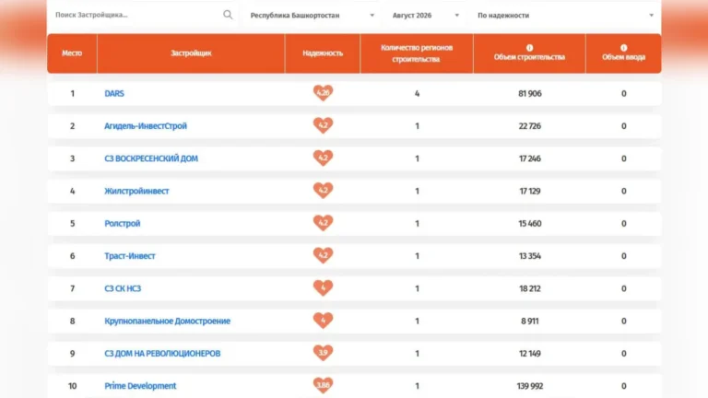This screenshot has width=708, height=398.
Task: Open the Жилстройинвест developer link
Action: pyautogui.click(x=136, y=191)
